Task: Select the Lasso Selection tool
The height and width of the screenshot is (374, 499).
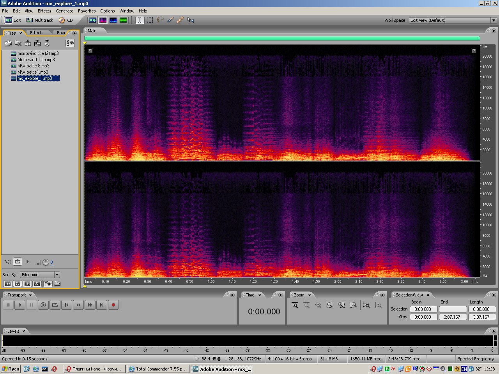Action: pyautogui.click(x=160, y=20)
